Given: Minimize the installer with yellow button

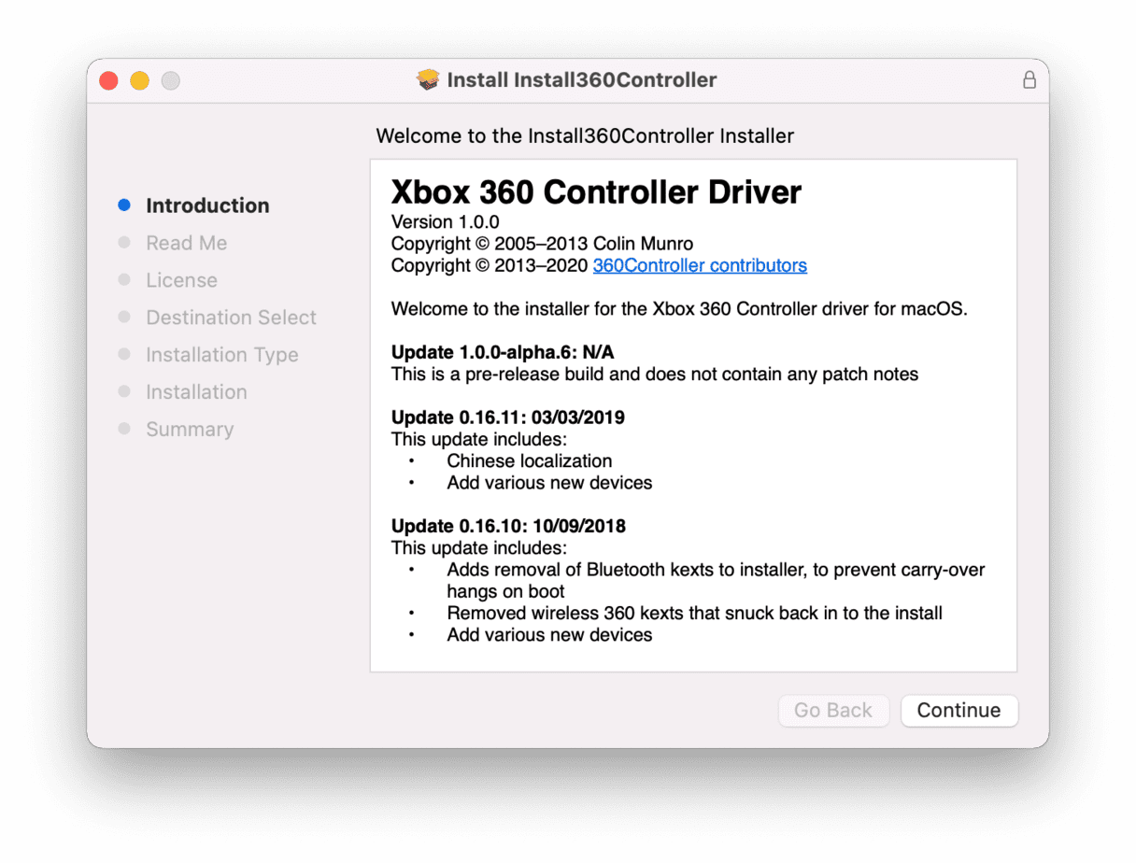Looking at the screenshot, I should coord(140,80).
